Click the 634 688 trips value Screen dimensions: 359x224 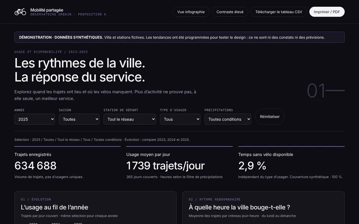click(35, 166)
